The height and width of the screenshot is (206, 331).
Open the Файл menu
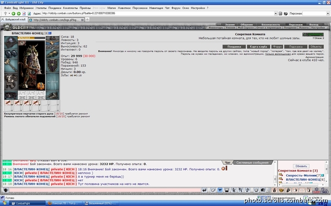point(7,8)
